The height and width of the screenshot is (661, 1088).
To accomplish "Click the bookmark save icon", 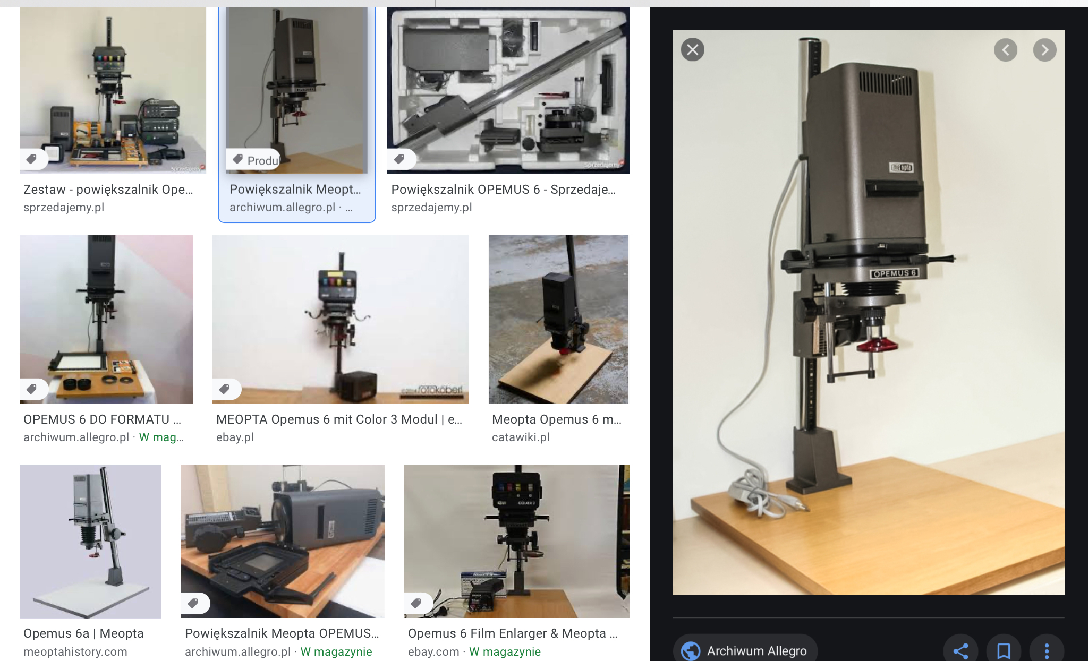I will (x=1004, y=650).
